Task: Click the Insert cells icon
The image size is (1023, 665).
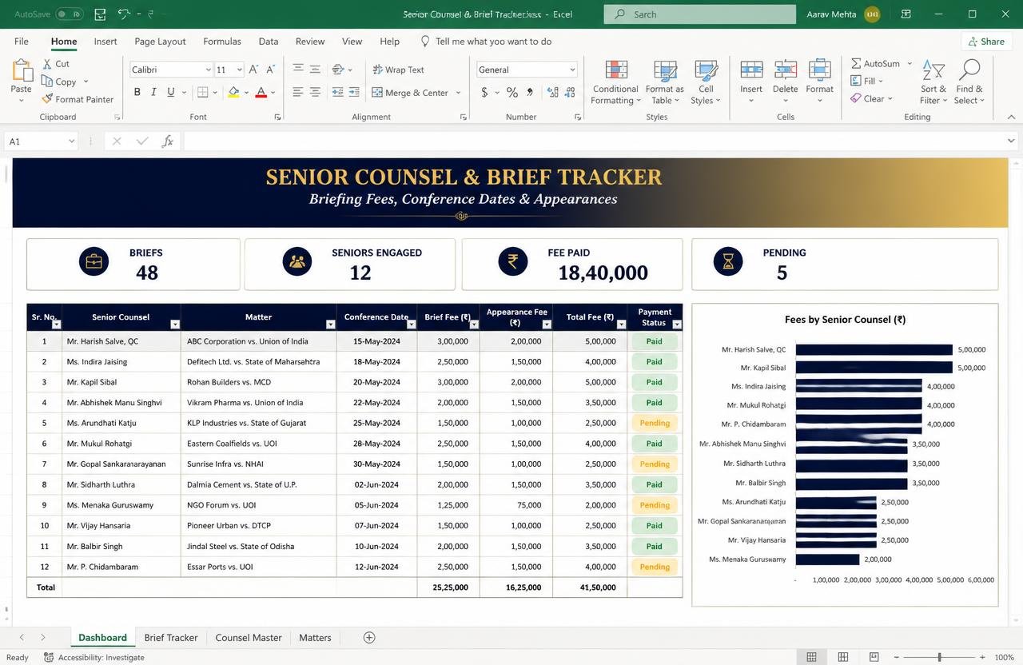Action: coord(751,70)
